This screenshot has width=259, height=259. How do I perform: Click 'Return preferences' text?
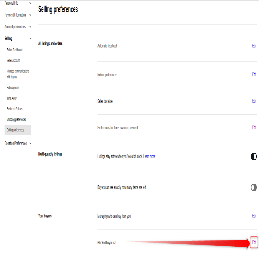tap(107, 75)
